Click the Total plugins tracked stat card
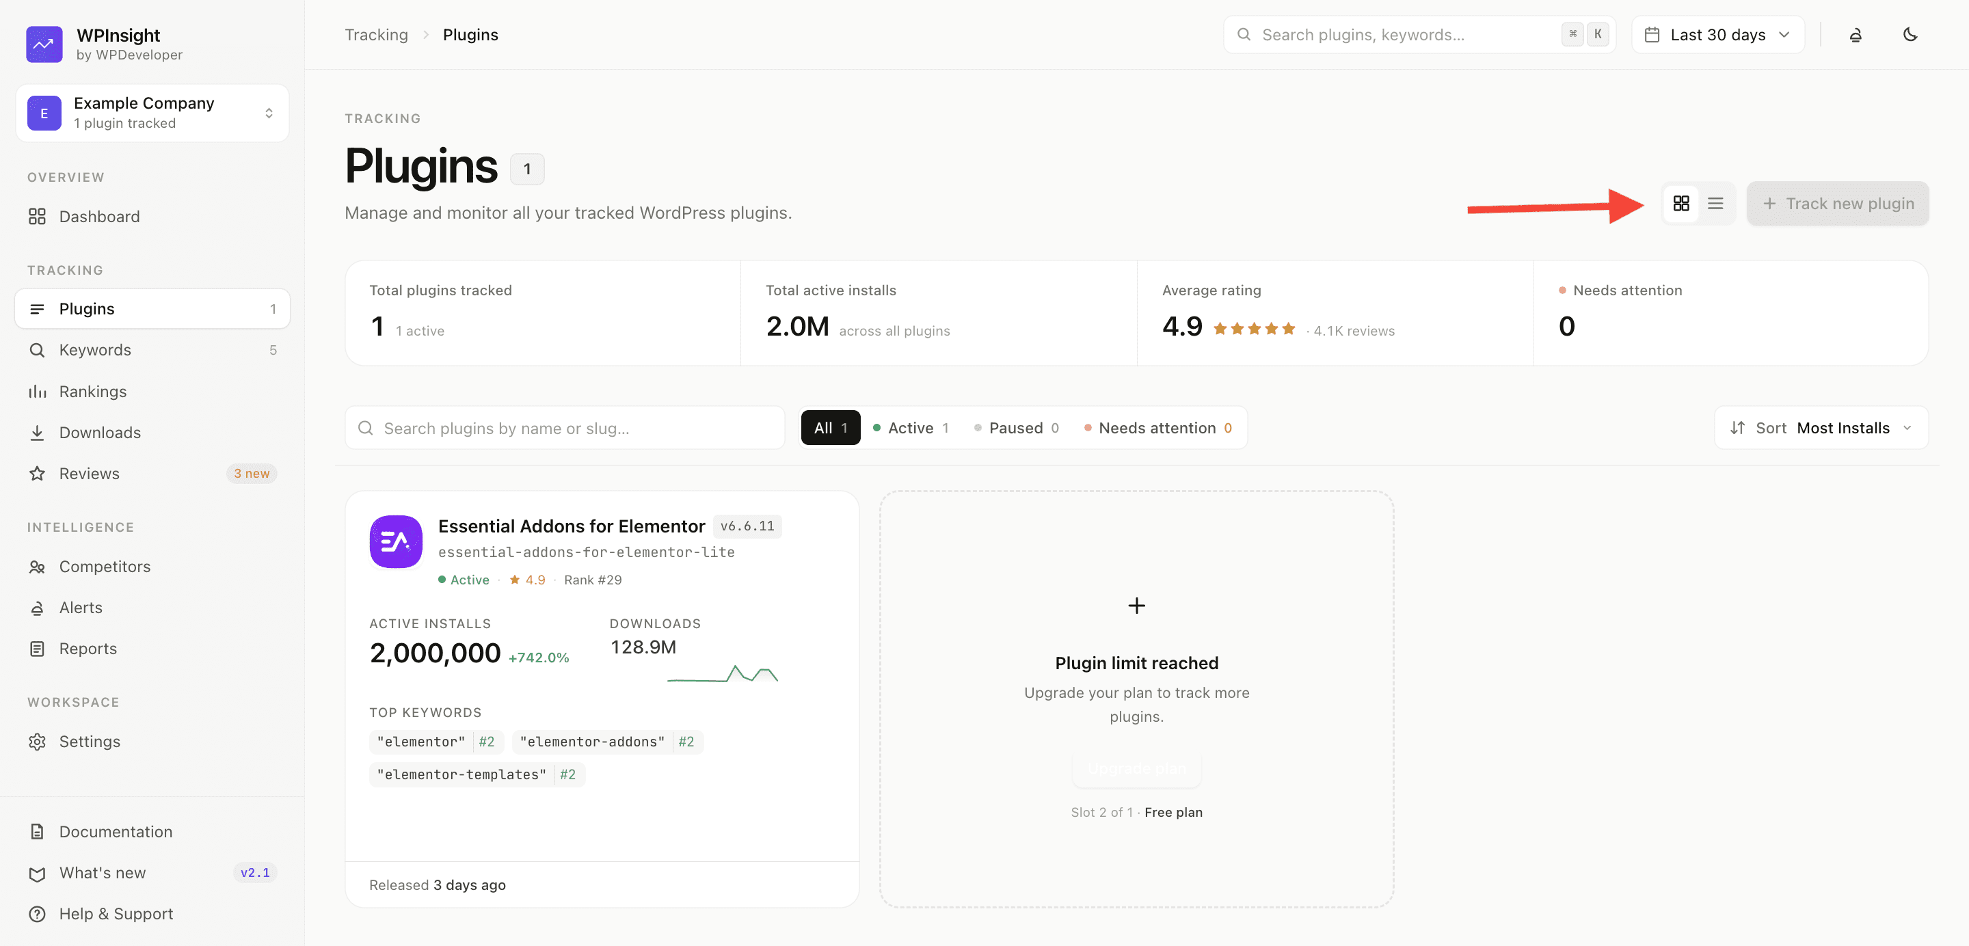 (543, 313)
